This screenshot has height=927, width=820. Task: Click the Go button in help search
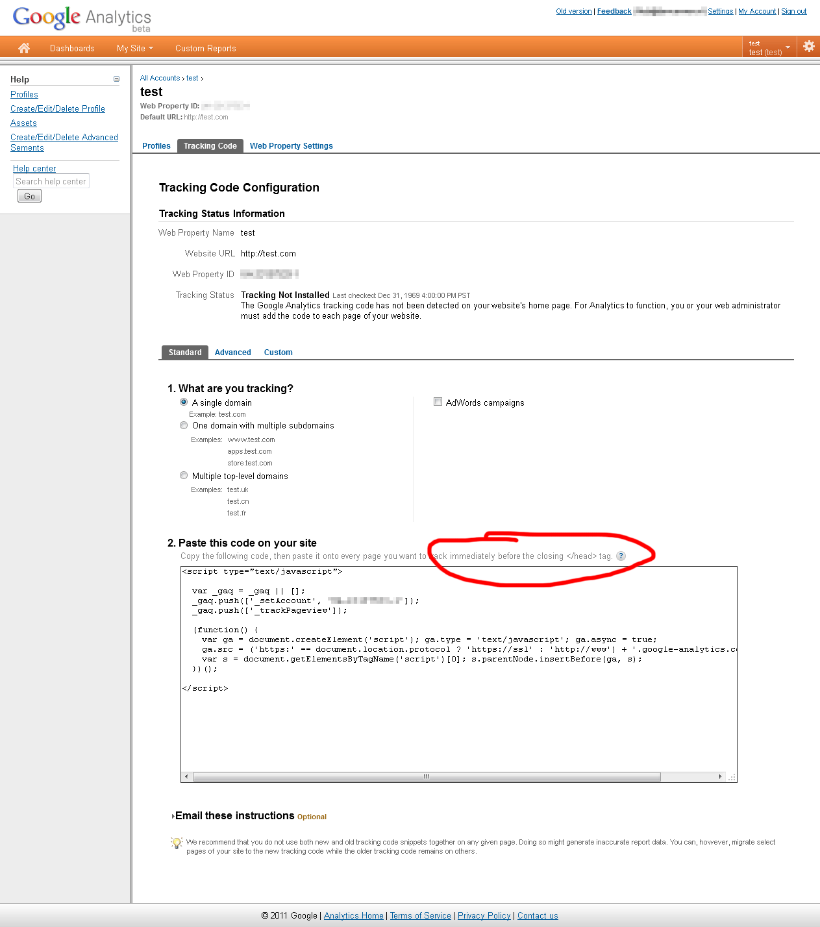pos(30,196)
